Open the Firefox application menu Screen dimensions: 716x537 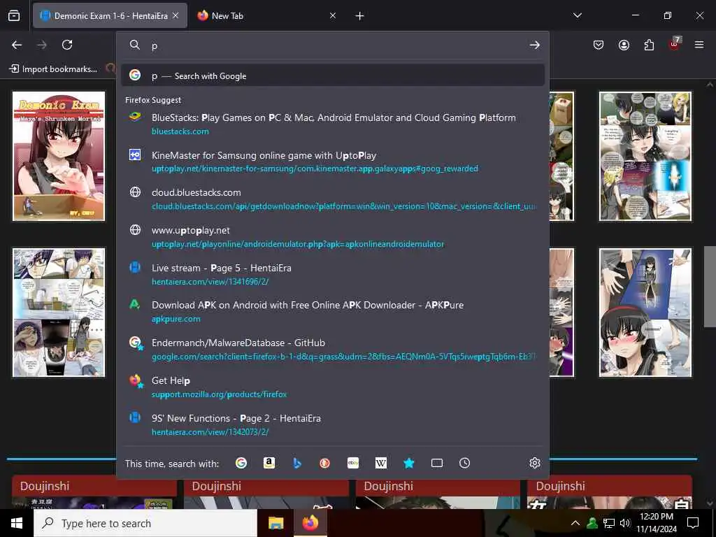pyautogui.click(x=699, y=45)
